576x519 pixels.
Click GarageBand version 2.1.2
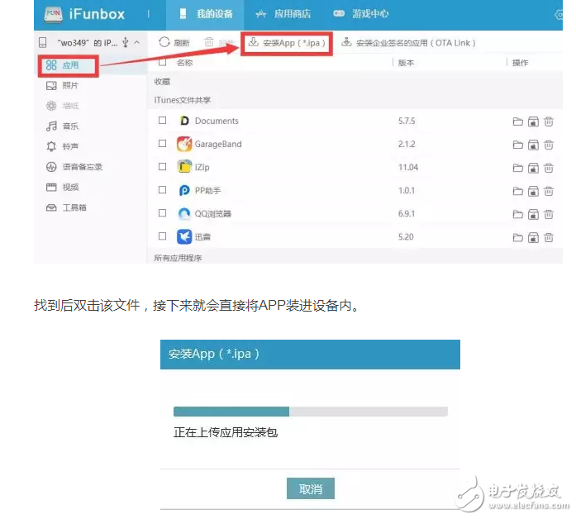(x=407, y=144)
